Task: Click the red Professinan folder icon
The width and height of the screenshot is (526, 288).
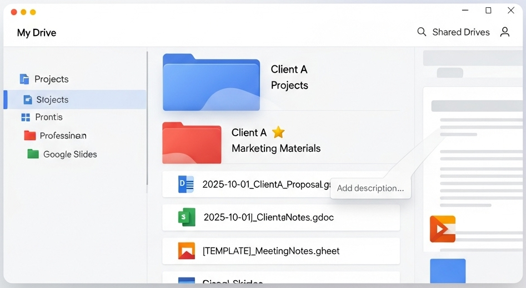Action: coord(30,136)
